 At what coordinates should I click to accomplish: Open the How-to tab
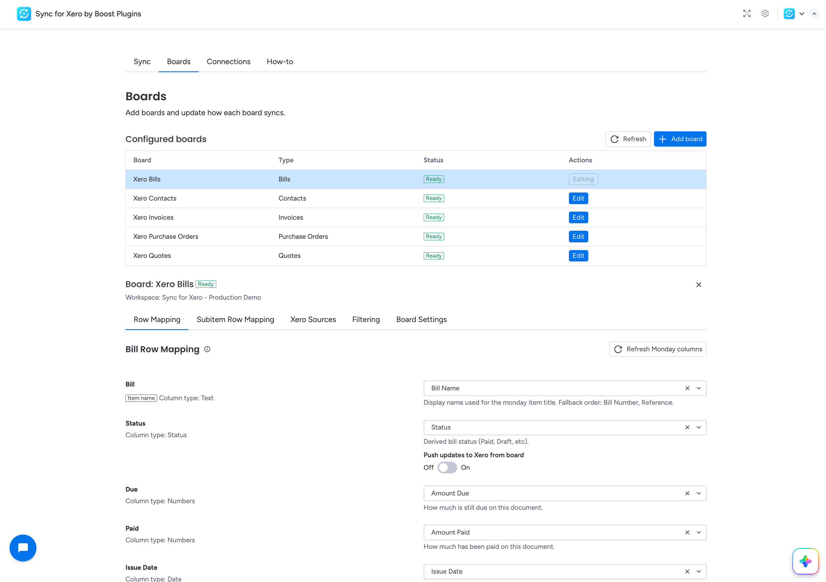[280, 62]
